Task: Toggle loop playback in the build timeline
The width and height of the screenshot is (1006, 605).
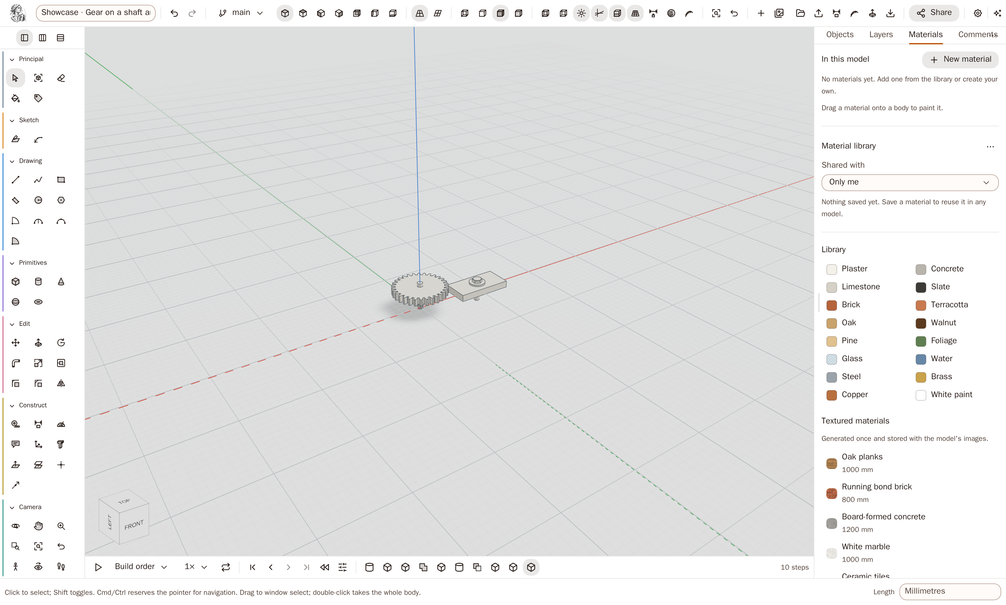Action: point(226,568)
